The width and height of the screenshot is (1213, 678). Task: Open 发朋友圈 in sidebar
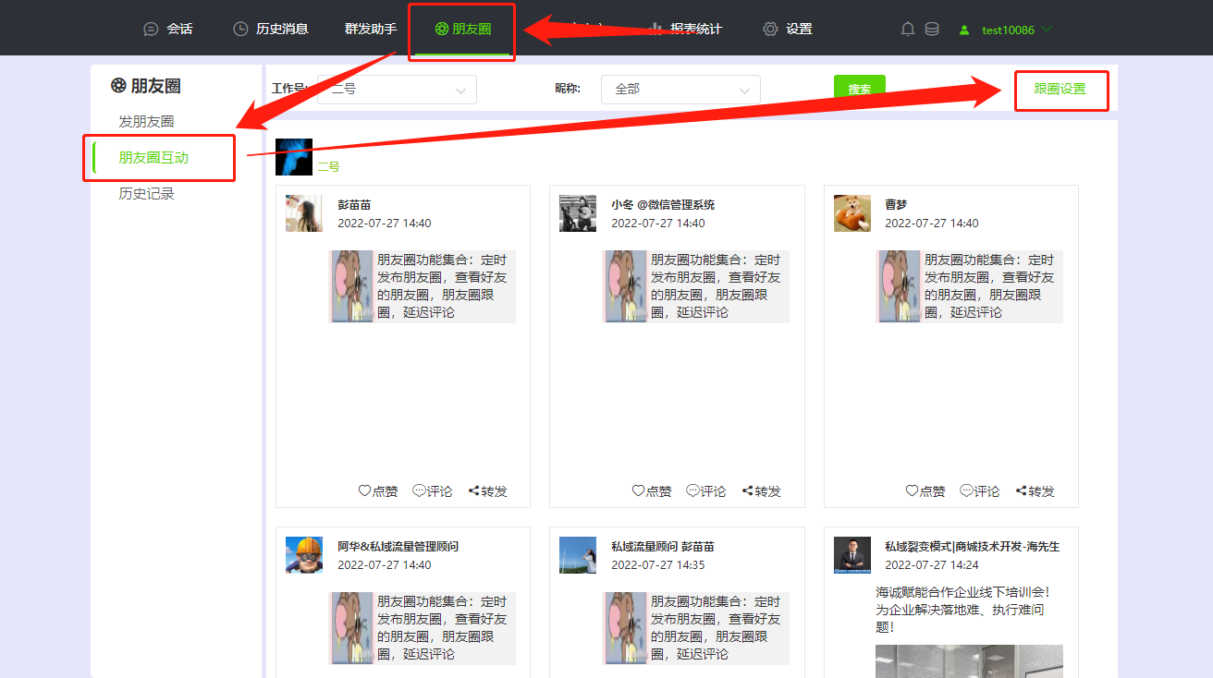point(146,122)
